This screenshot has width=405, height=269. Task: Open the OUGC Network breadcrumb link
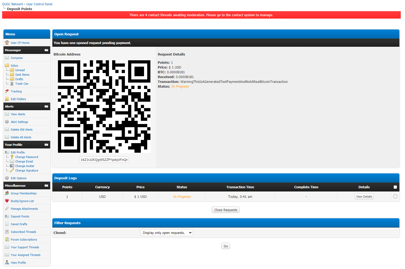(x=12, y=4)
